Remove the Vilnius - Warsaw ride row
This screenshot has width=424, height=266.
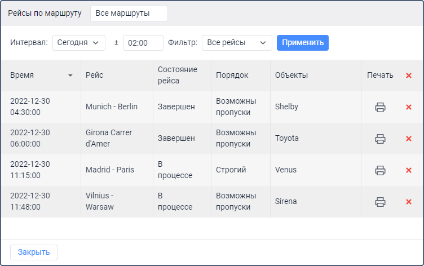click(409, 202)
